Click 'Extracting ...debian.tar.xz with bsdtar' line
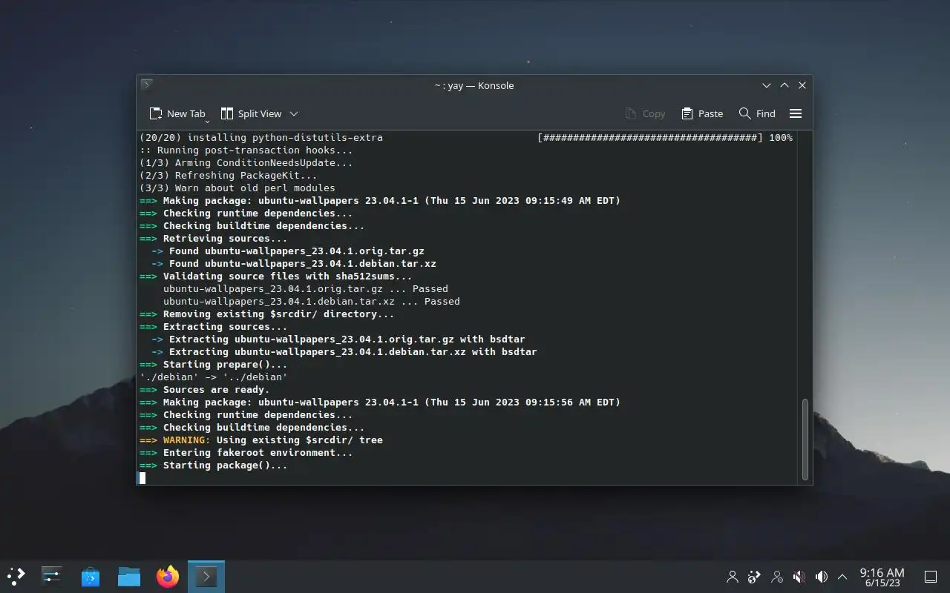 [x=344, y=351]
